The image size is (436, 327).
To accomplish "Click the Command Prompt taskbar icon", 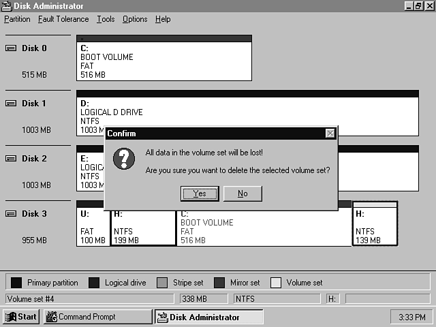I will pos(52,317).
